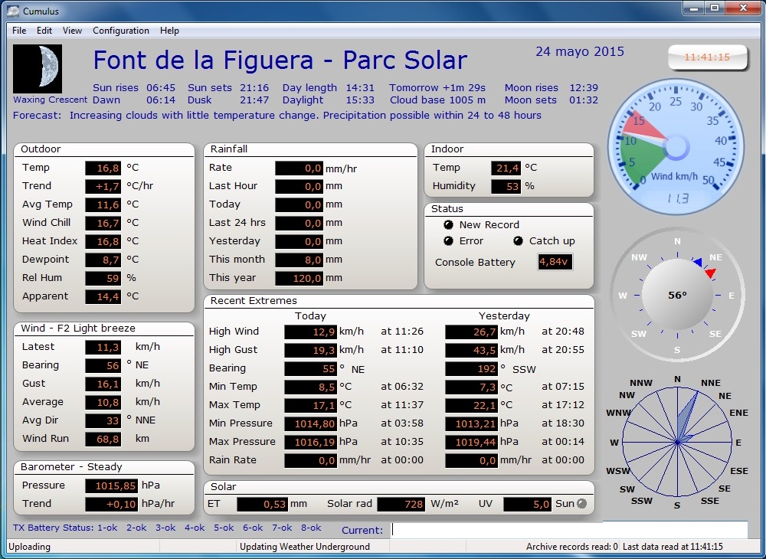Click the Waxing Crescent label

pos(51,100)
